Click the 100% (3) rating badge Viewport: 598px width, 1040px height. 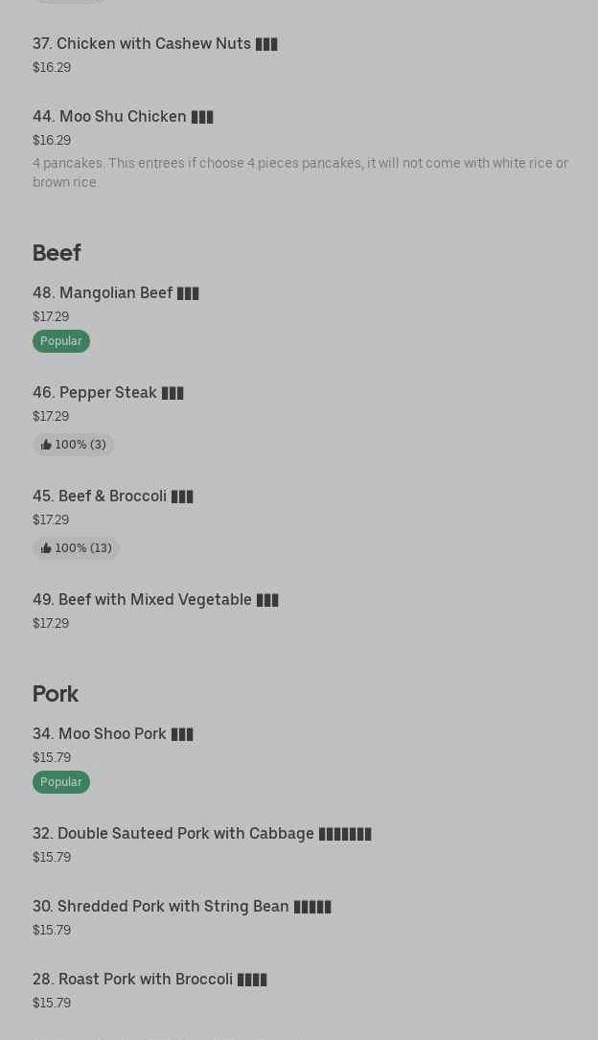[74, 445]
